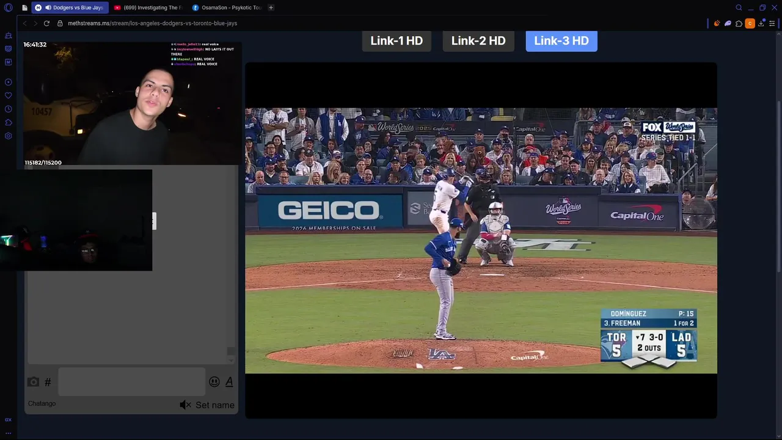Reload the methstreams page
Screen dimensions: 782x440
pyautogui.click(x=46, y=23)
